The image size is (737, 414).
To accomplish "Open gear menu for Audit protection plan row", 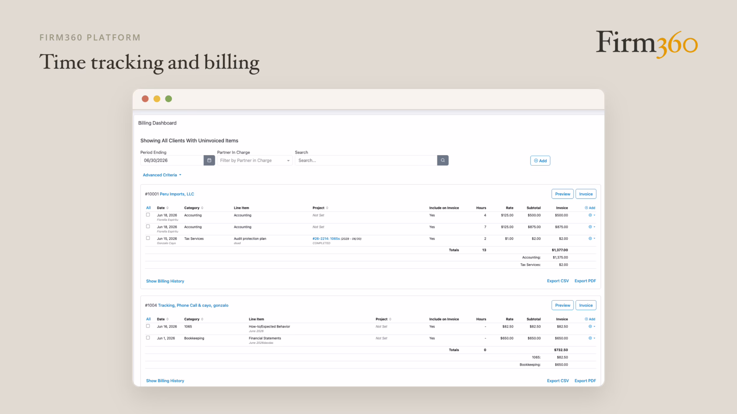I will tap(592, 238).
